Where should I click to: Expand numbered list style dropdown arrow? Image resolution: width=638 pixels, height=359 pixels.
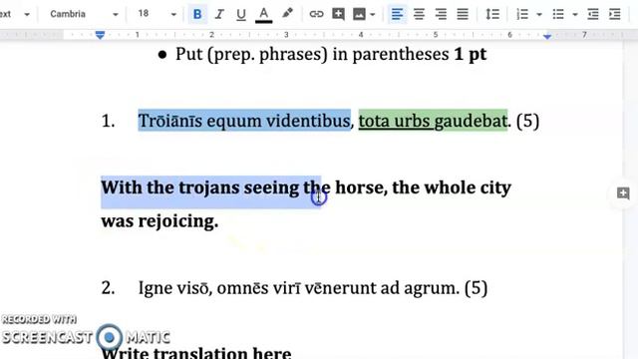pyautogui.click(x=539, y=15)
